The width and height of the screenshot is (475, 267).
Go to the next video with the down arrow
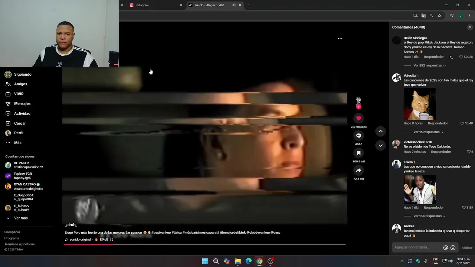point(380,145)
